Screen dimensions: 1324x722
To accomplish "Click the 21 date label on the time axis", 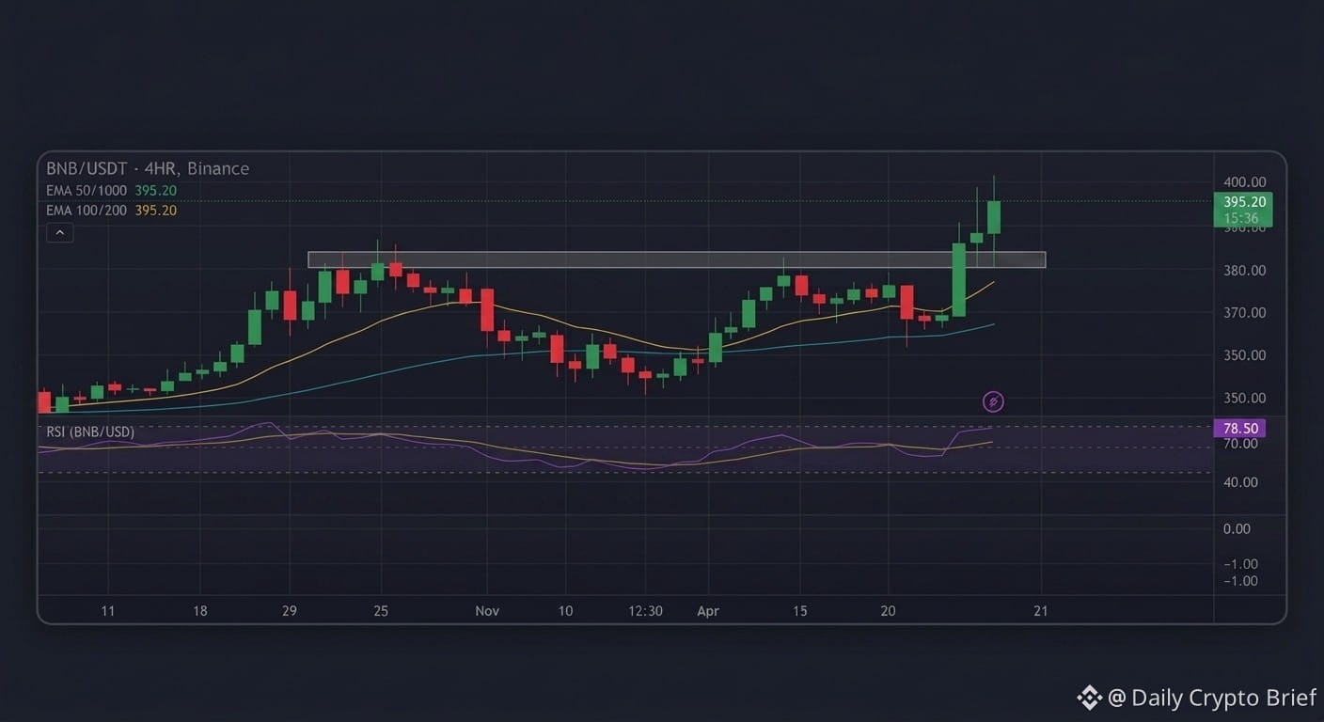I will click(x=1041, y=611).
